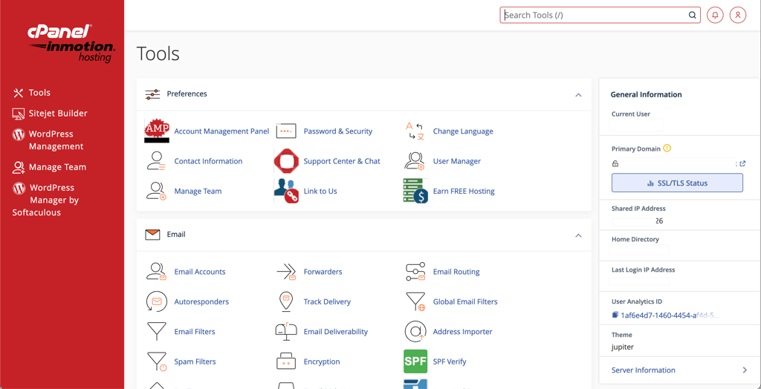Open Sitejet Builder in the sidebar

tap(50, 114)
